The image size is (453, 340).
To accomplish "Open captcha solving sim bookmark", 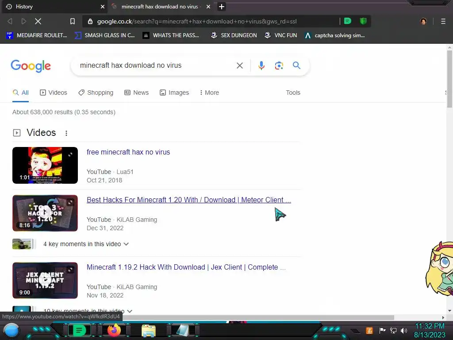I will click(334, 35).
